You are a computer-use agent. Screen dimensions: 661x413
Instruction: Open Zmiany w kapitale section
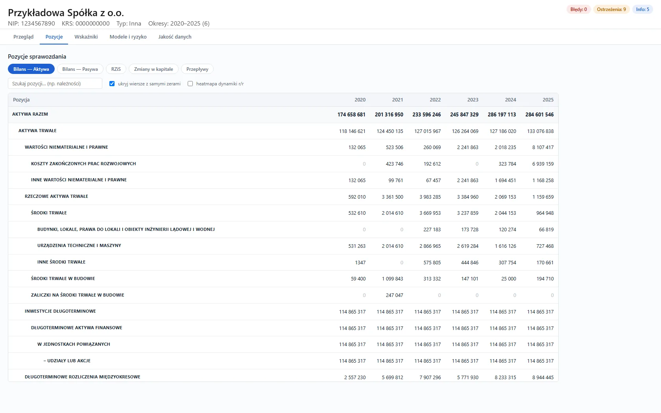153,69
